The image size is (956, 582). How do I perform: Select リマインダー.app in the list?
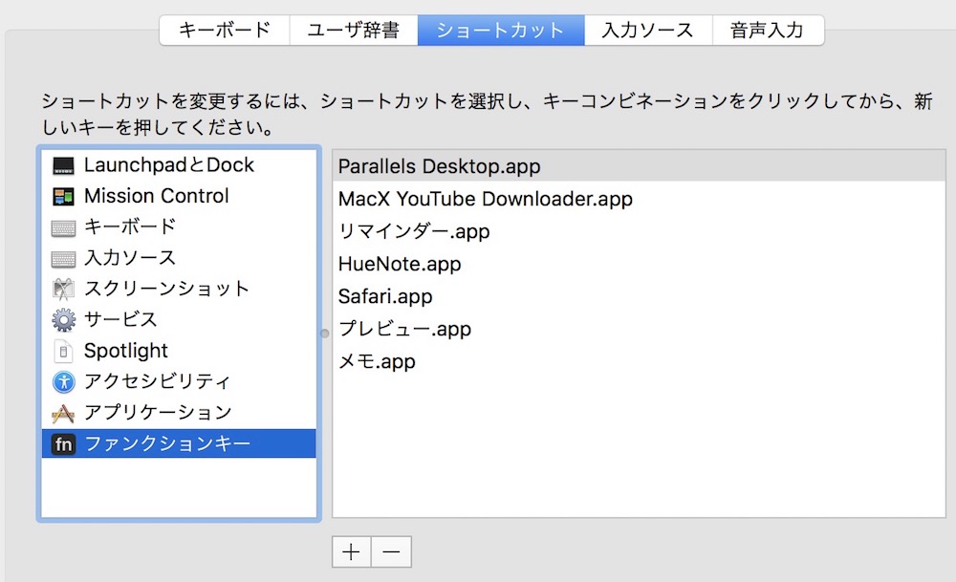point(639,231)
